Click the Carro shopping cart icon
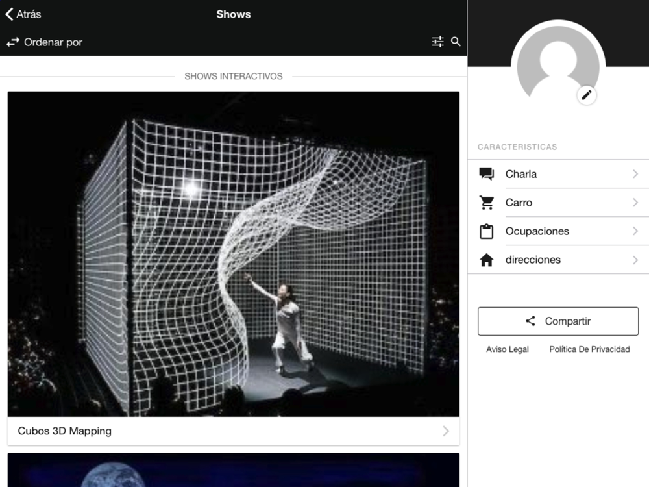Screen dimensions: 649x487 [x=487, y=203]
